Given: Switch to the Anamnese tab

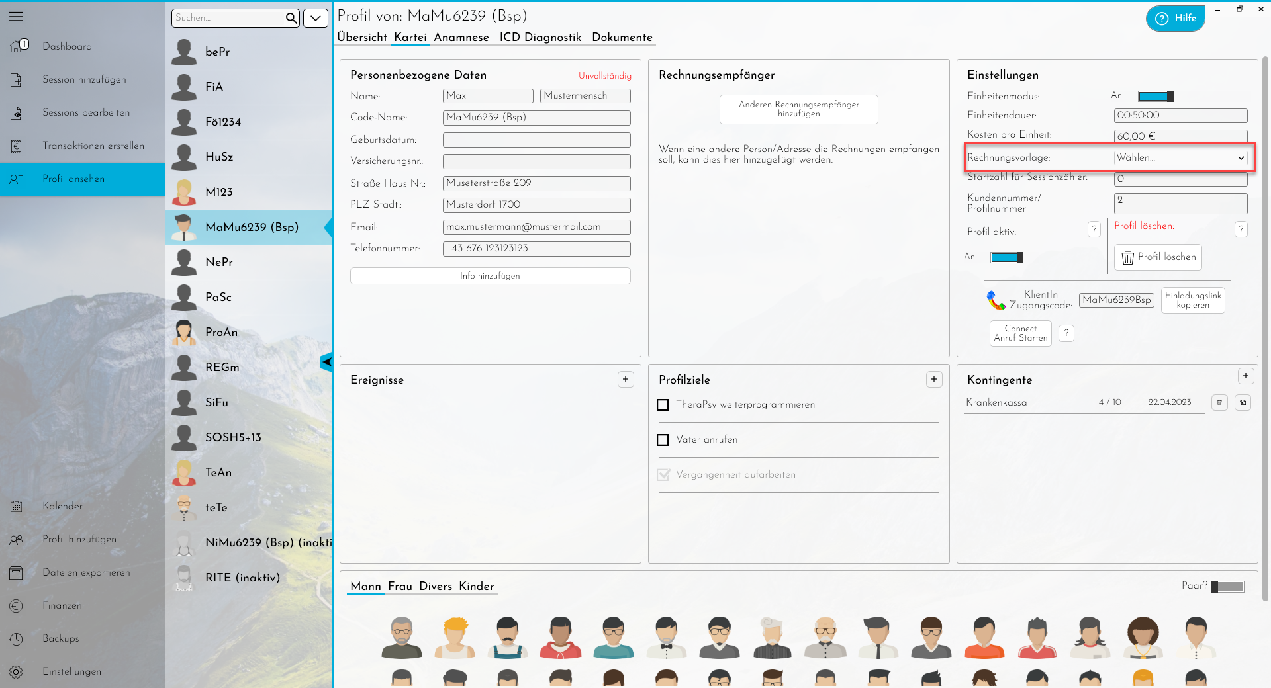Looking at the screenshot, I should [x=461, y=37].
